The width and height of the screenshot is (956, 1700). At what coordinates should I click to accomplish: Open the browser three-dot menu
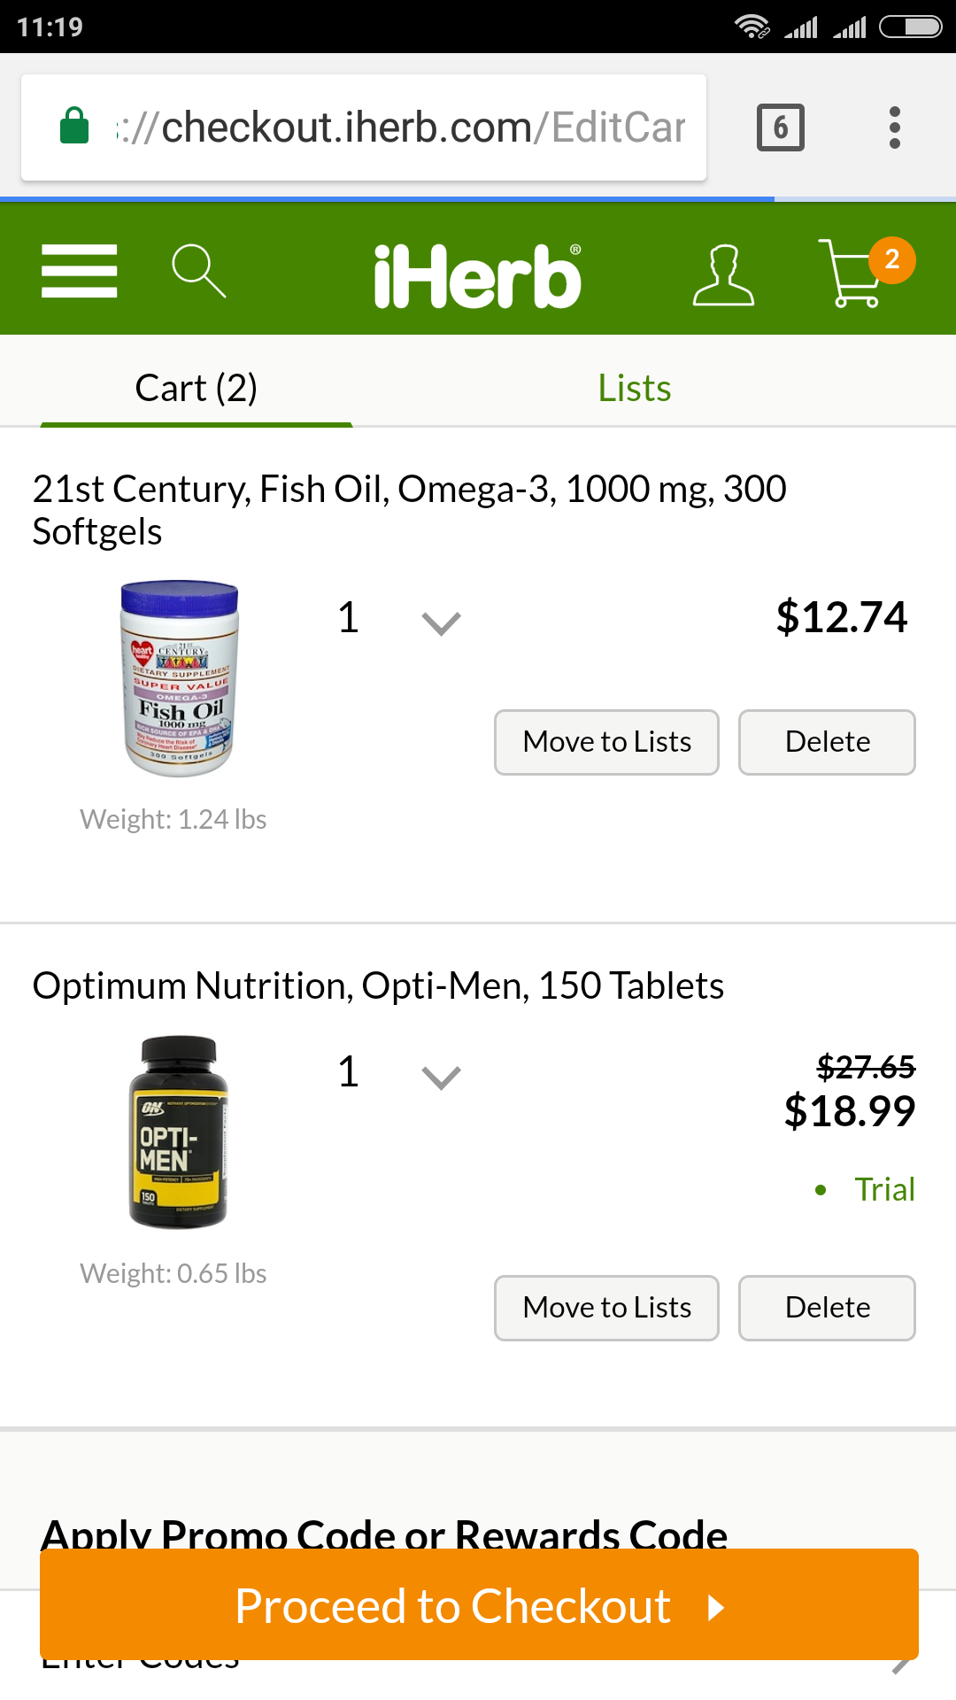895,127
